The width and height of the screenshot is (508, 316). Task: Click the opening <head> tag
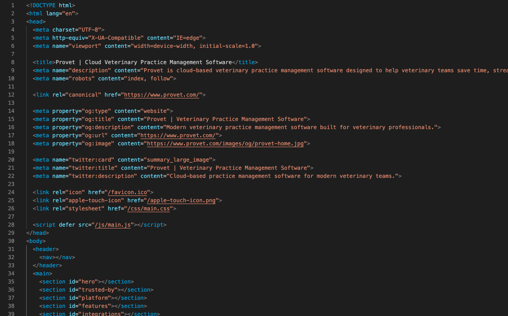click(36, 22)
